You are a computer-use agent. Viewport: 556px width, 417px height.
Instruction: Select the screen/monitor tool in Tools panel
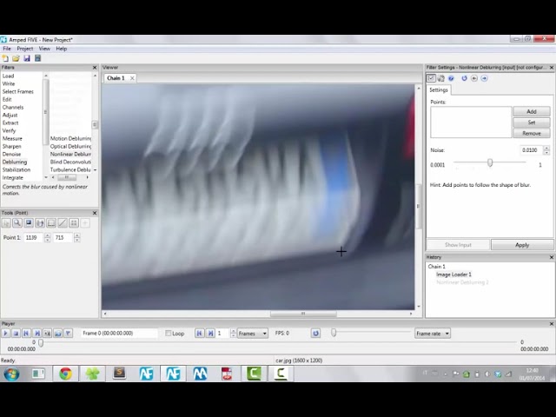point(29,223)
